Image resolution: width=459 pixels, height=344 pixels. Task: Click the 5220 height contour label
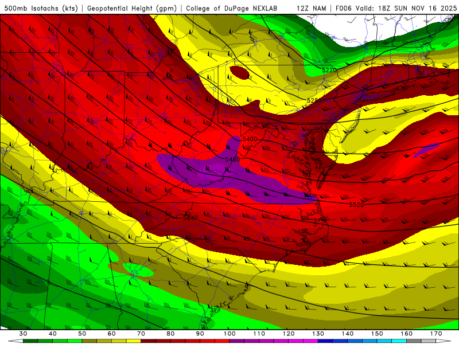(x=329, y=70)
